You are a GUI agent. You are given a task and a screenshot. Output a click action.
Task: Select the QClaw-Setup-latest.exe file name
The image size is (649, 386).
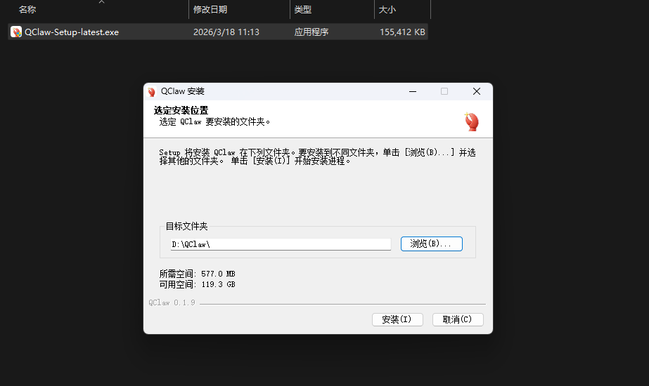coord(72,32)
